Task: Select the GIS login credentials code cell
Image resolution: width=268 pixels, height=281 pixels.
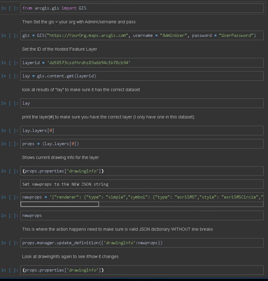Action: coord(142,36)
